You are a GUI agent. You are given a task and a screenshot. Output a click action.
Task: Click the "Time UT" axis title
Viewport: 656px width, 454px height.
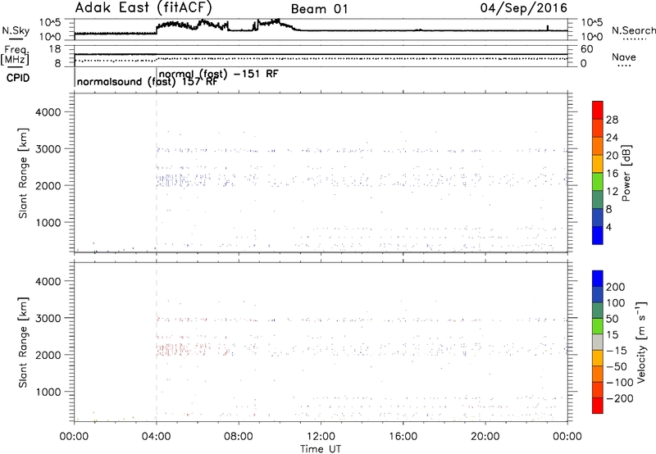tap(321, 449)
